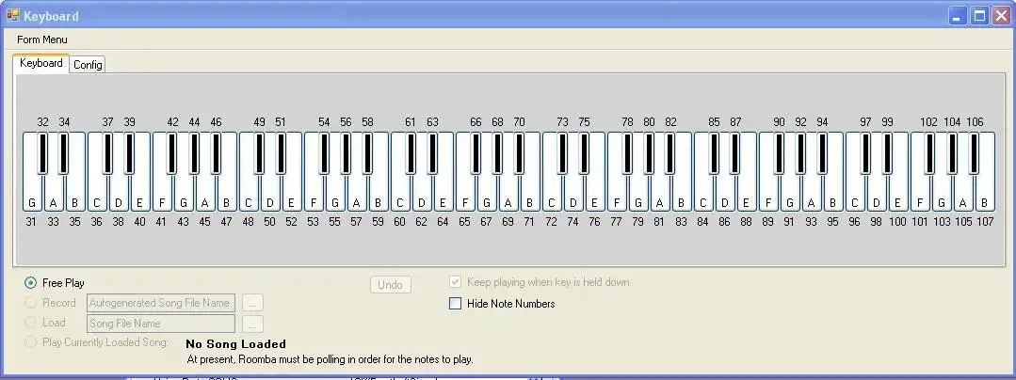
Task: Switch to the Config tab
Action: pos(88,65)
